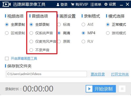
Task: Click the 保存到文件夹 heading
Action: coord(19,66)
